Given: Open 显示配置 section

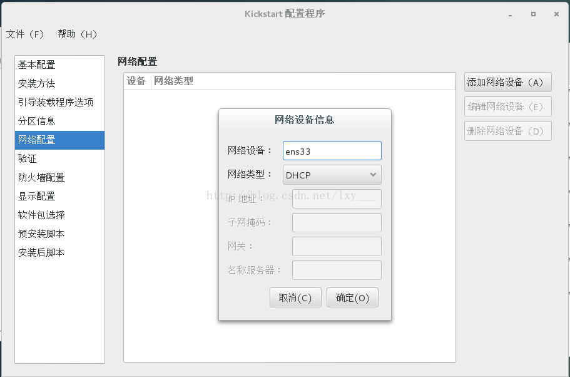Looking at the screenshot, I should 59,197.
